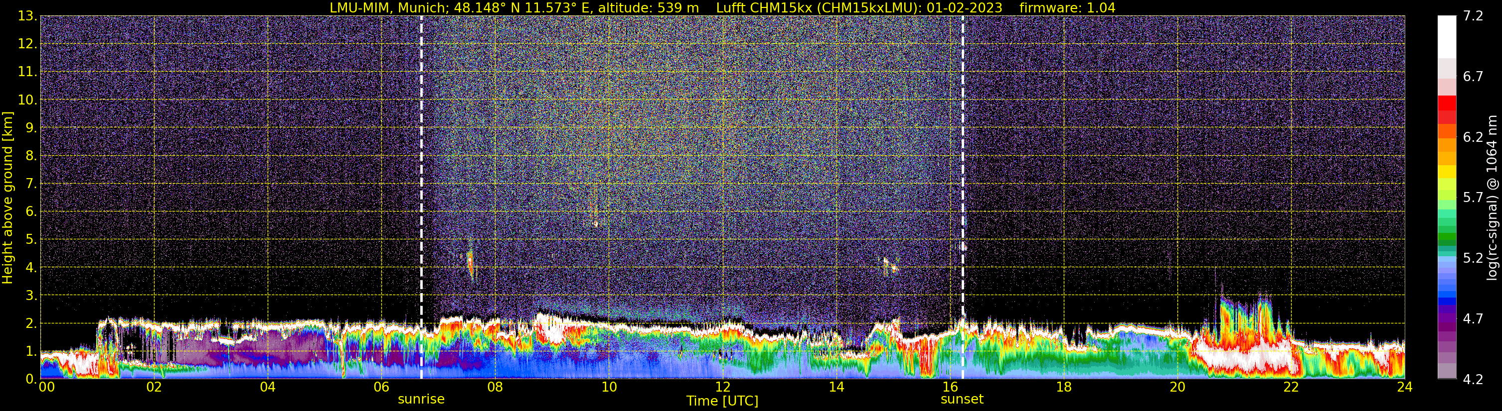Click the 'firmware: 1.04' label in title

[x=1068, y=7]
